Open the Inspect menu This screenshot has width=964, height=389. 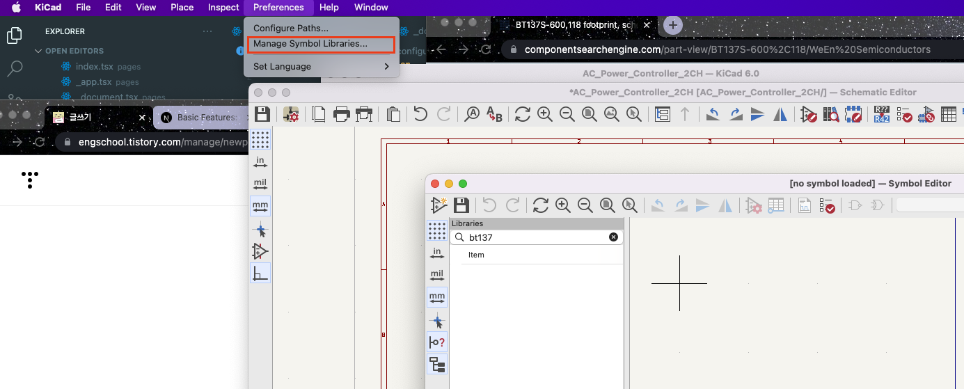tap(223, 8)
